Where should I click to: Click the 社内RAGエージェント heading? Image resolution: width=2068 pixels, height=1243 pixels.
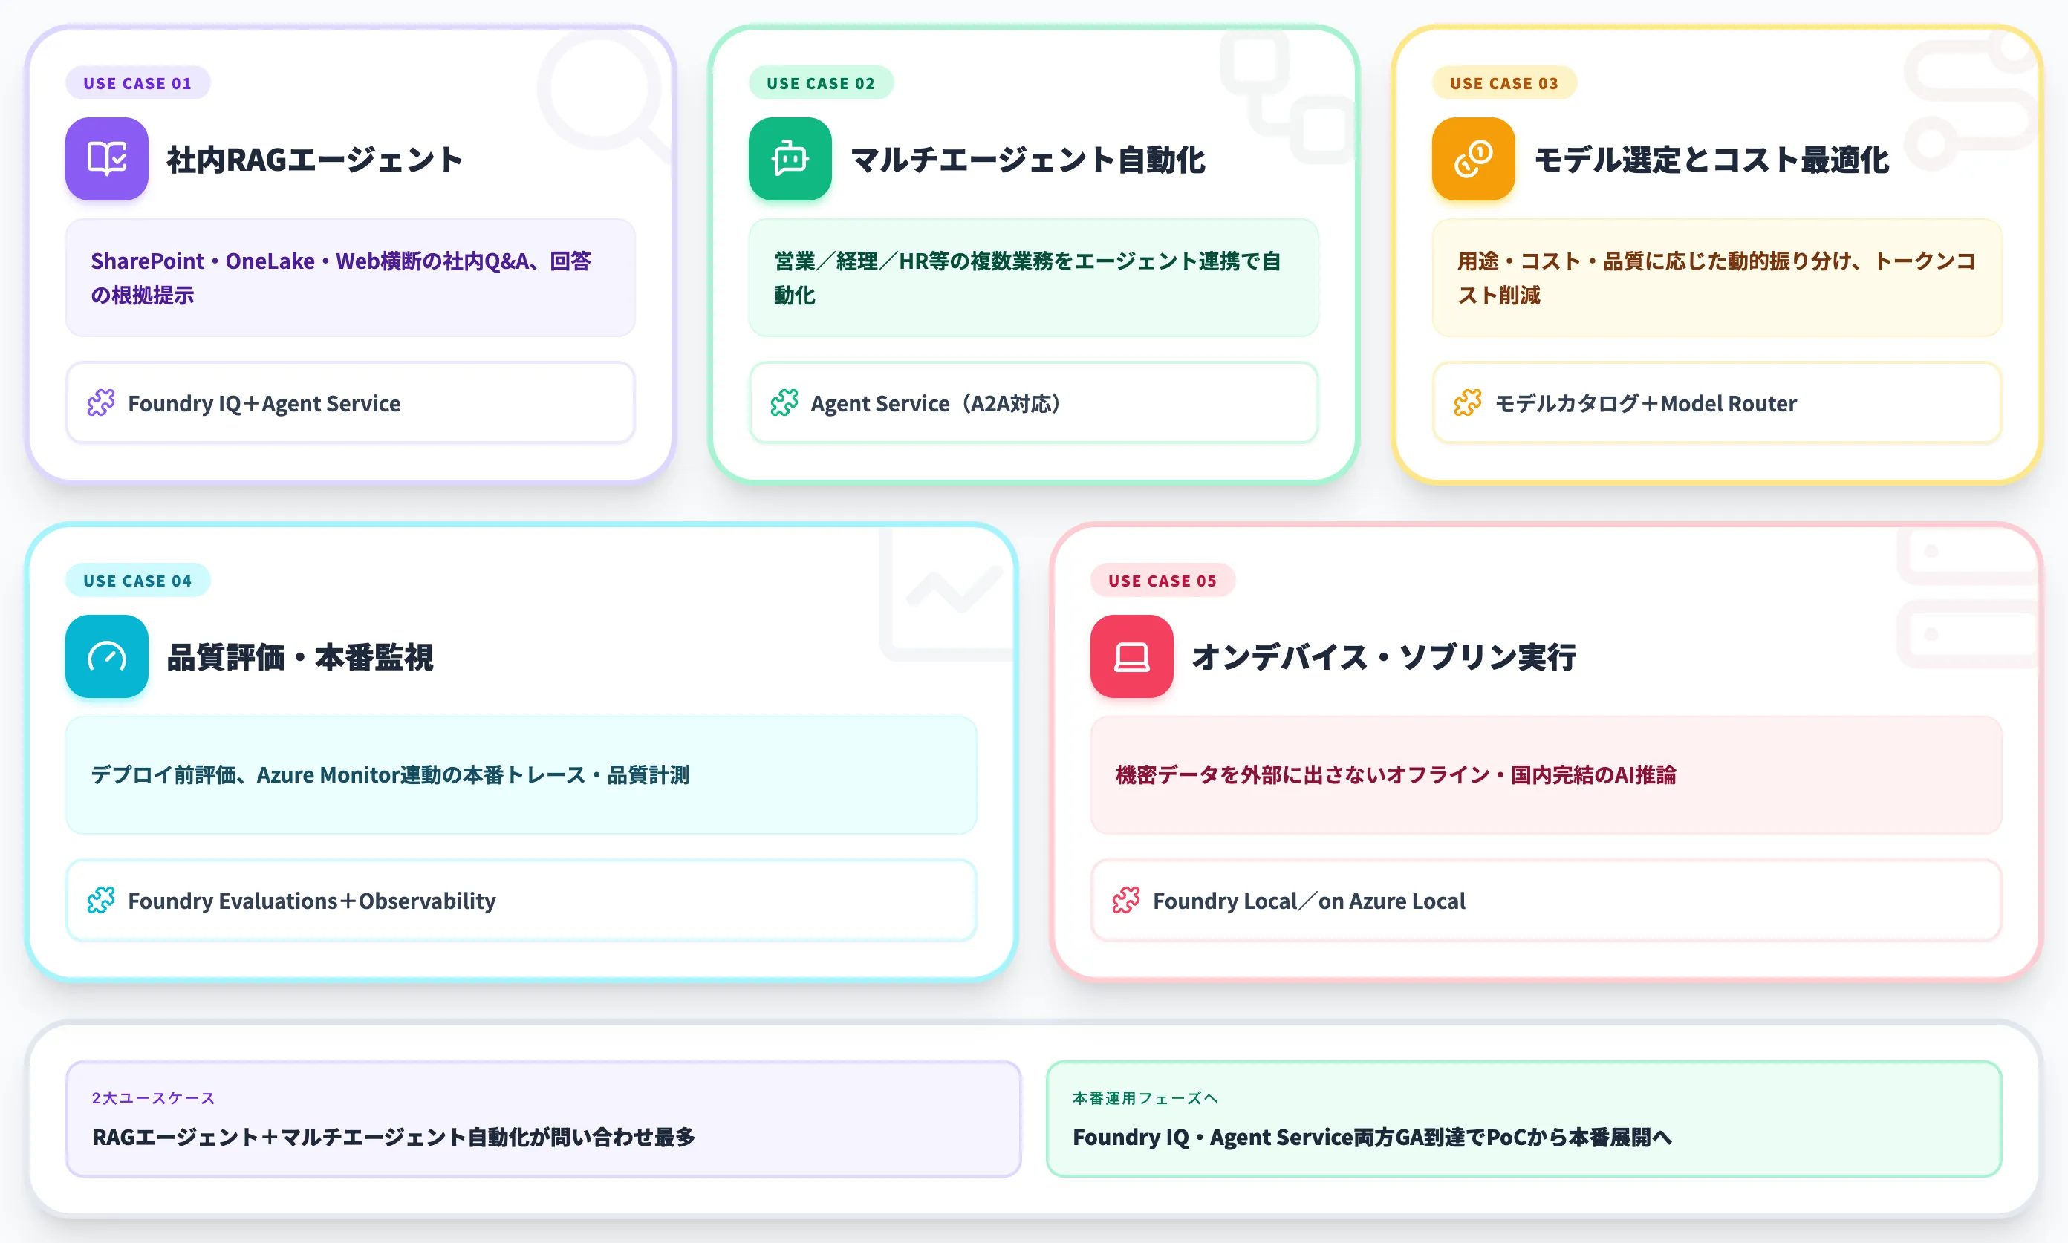[x=314, y=159]
